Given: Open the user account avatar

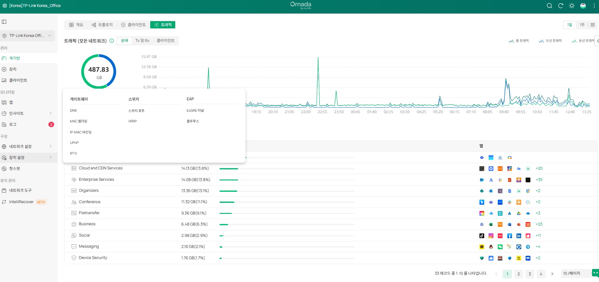Looking at the screenshot, I should tap(583, 6).
